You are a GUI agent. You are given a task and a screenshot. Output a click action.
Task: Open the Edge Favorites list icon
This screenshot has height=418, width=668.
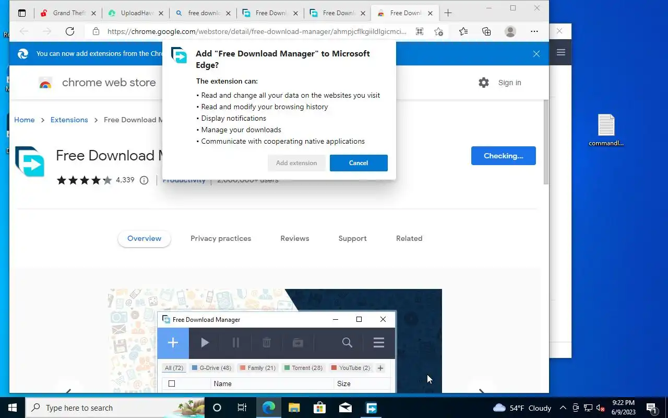click(463, 31)
